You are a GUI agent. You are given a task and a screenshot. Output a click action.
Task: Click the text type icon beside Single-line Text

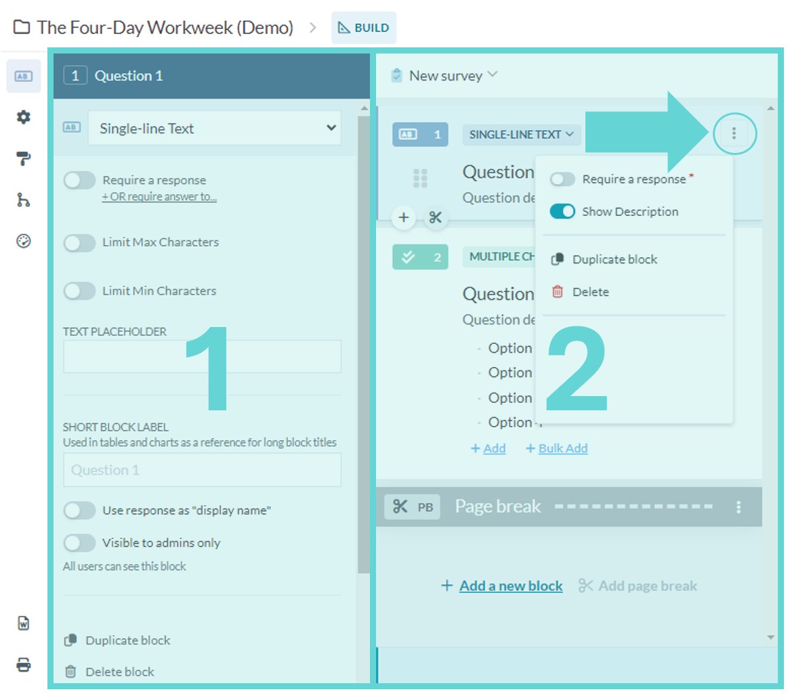pos(72,127)
